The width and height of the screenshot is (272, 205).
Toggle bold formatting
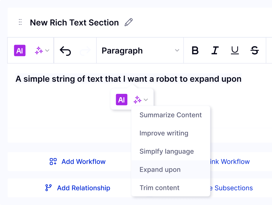pyautogui.click(x=195, y=51)
